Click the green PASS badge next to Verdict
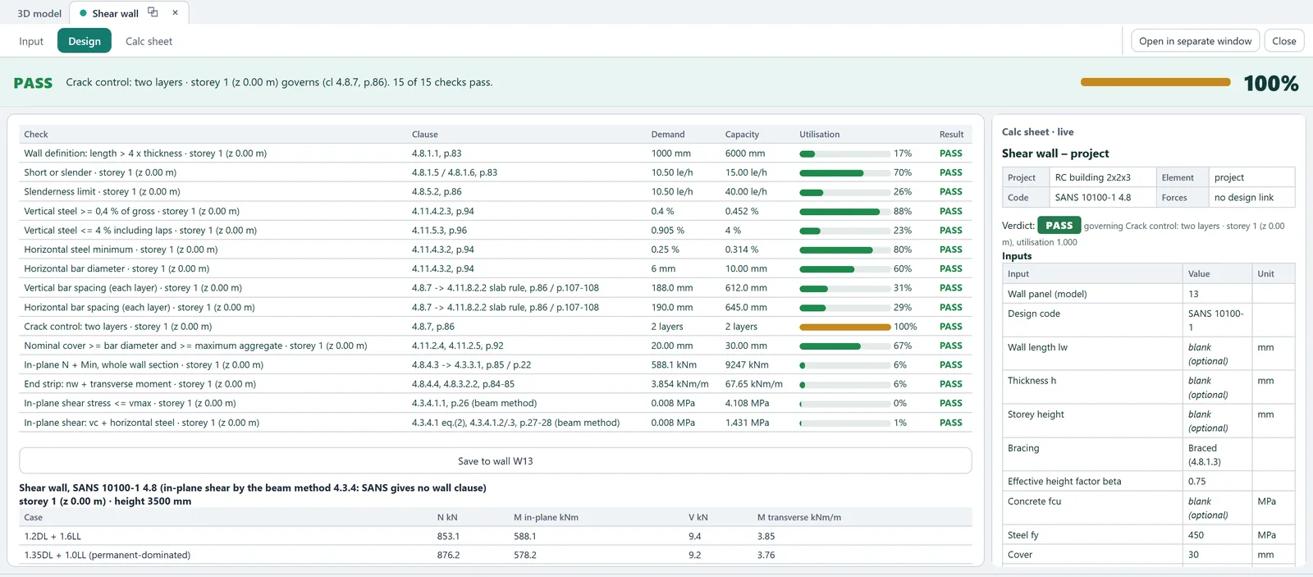 1059,225
